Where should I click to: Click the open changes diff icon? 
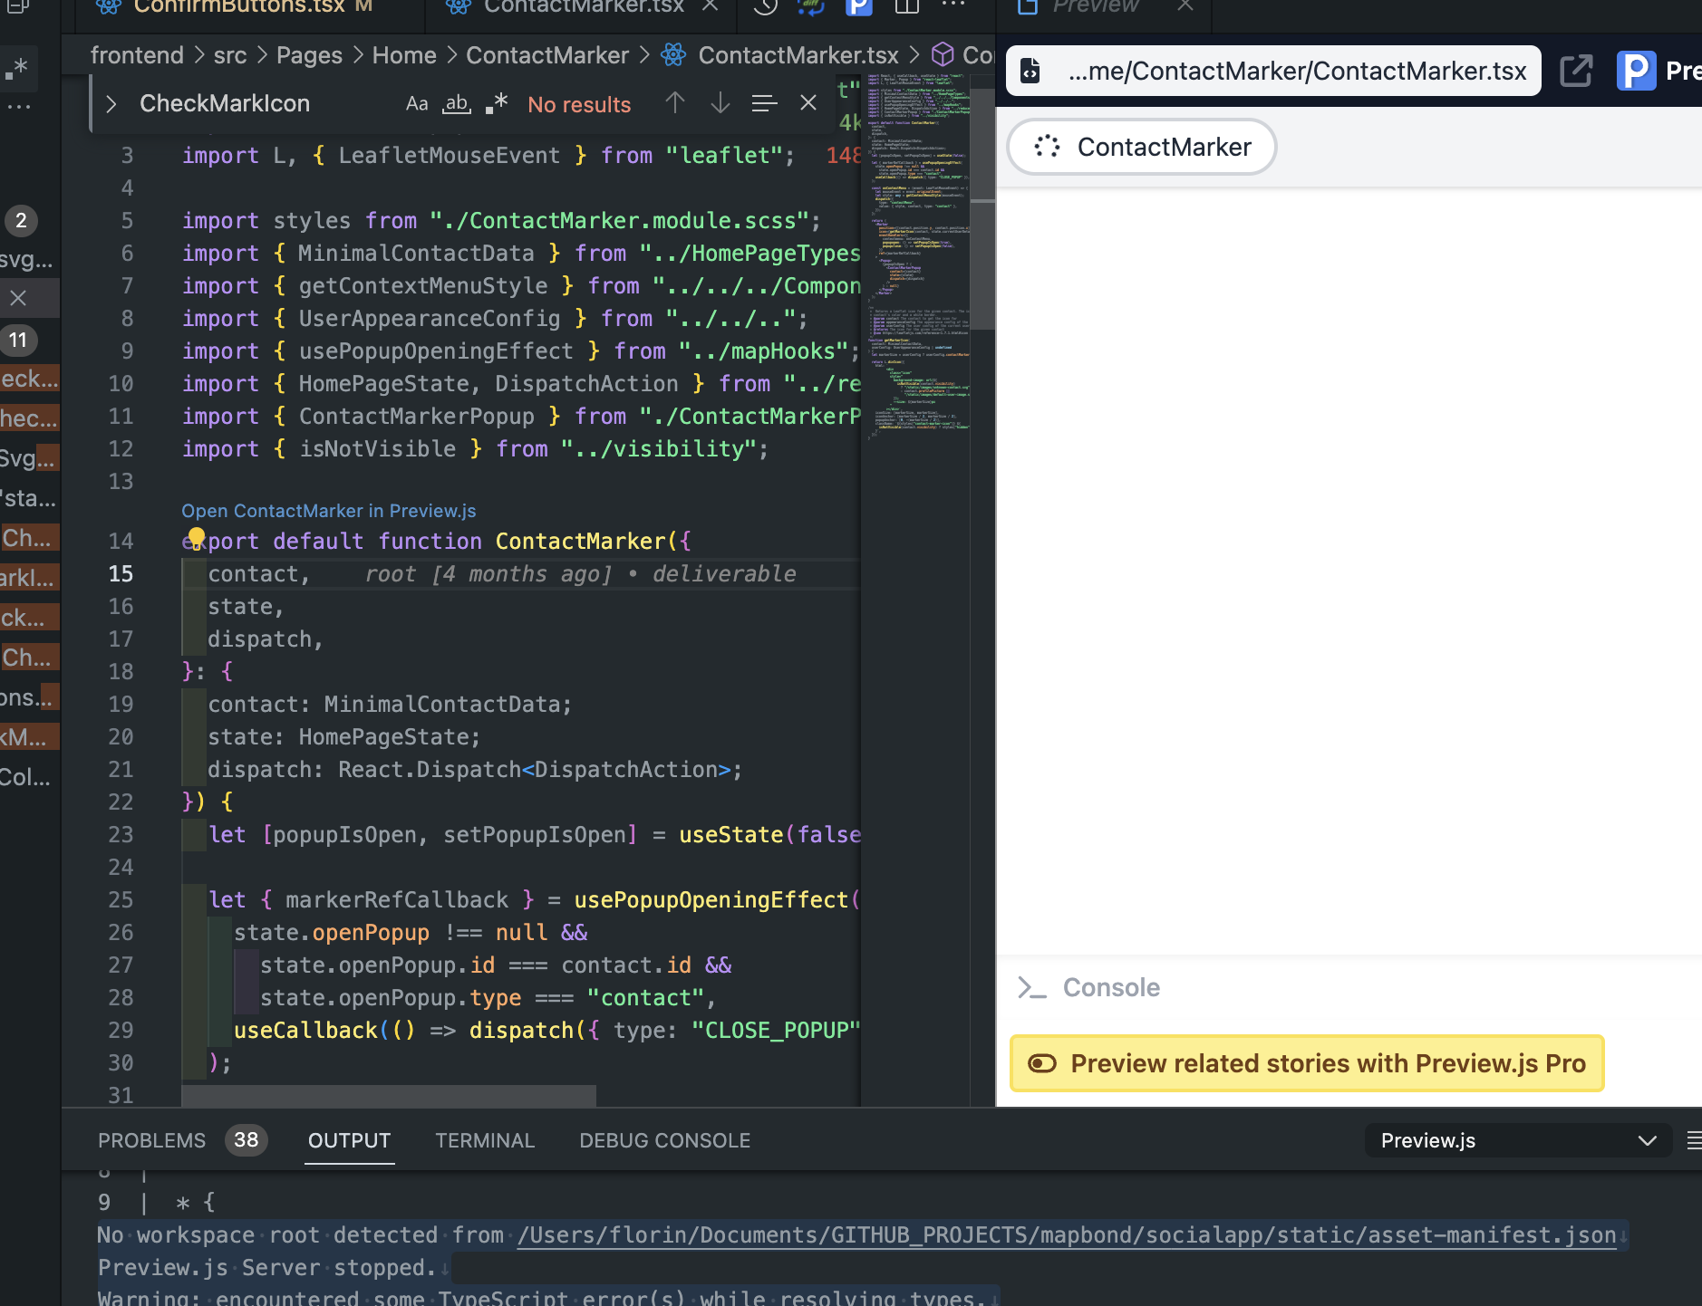tap(811, 8)
